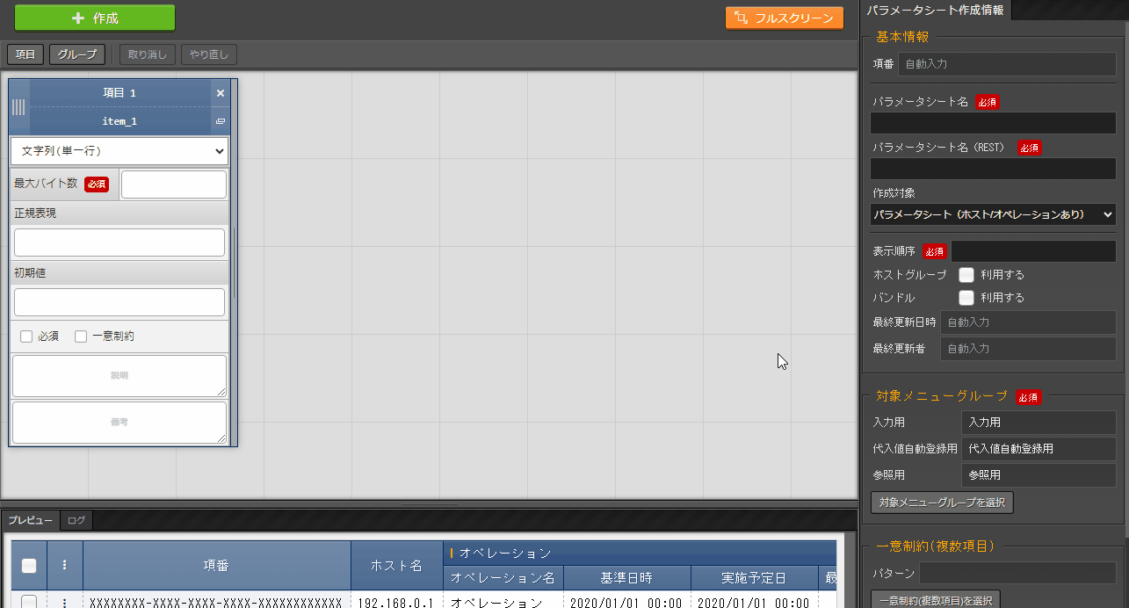Click the パラメータシート名 input field
The image size is (1129, 608).
993,123
